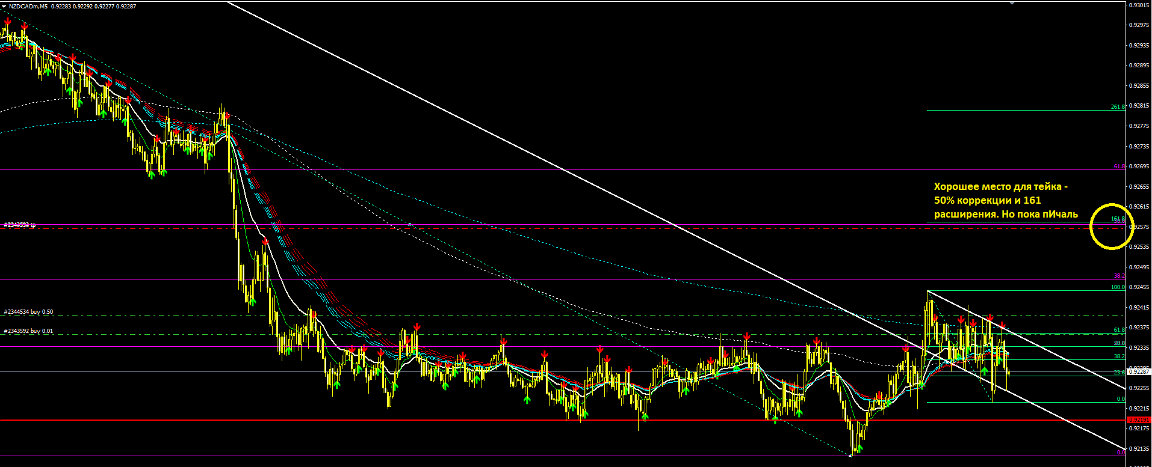Viewport: 1152px width, 467px height.
Task: Select the green 161.8 expansion label
Action: pos(1118,219)
